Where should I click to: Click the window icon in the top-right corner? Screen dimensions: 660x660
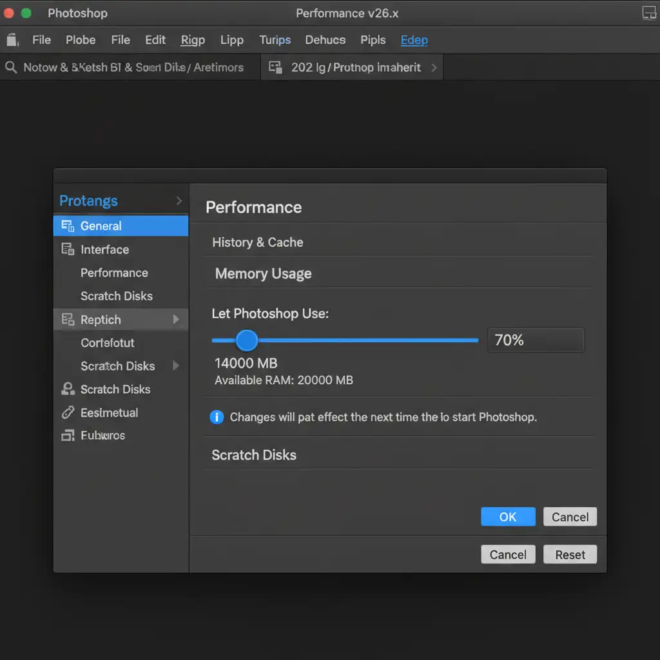pos(648,13)
